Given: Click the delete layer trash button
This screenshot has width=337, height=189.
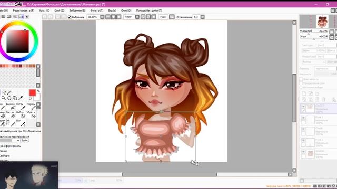Looking at the screenshot, I should tap(323, 99).
